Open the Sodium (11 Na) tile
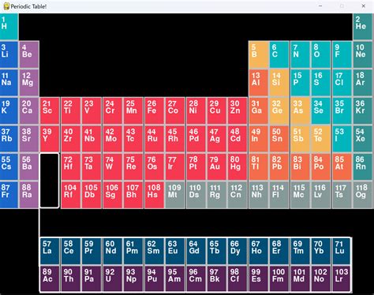 9,82
